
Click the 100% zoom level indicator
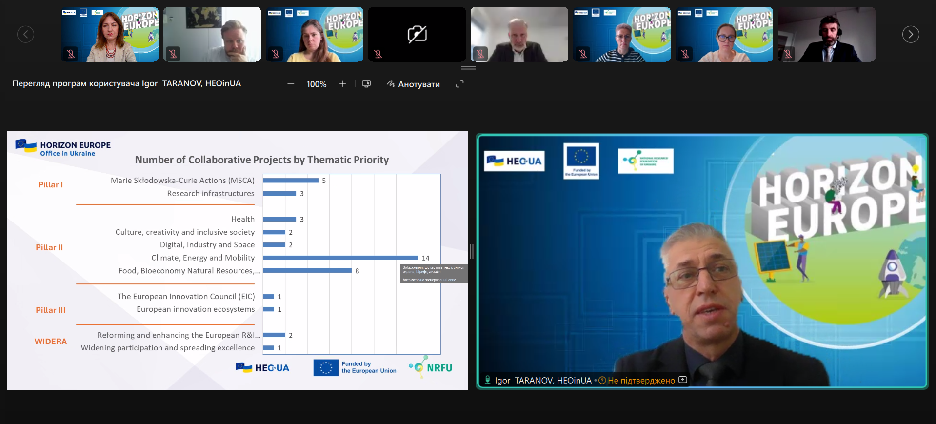pos(316,84)
